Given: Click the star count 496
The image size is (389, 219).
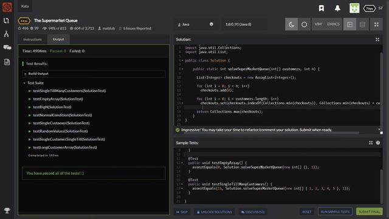Looking at the screenshot, I should click(23, 29).
